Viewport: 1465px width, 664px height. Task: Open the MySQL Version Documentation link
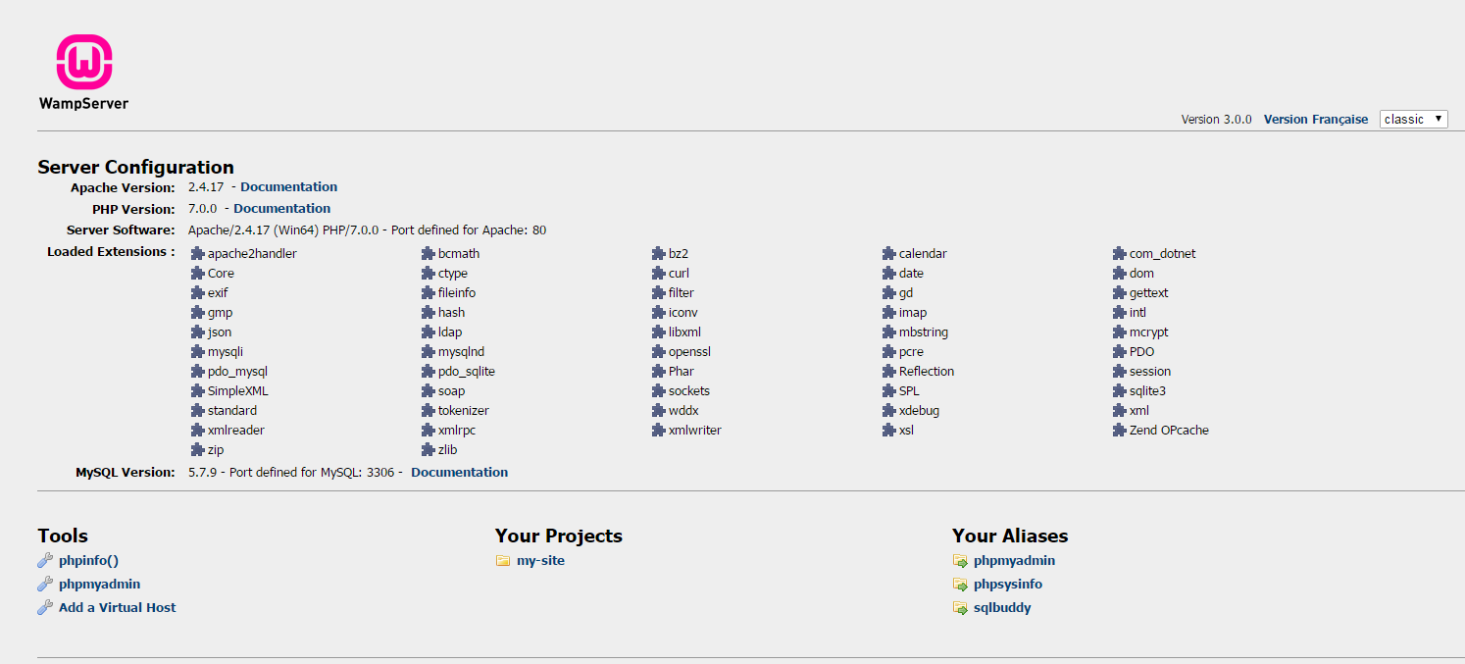coord(460,472)
